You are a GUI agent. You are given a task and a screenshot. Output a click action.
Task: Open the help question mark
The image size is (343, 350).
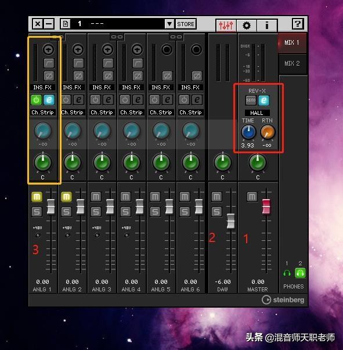[x=298, y=24]
